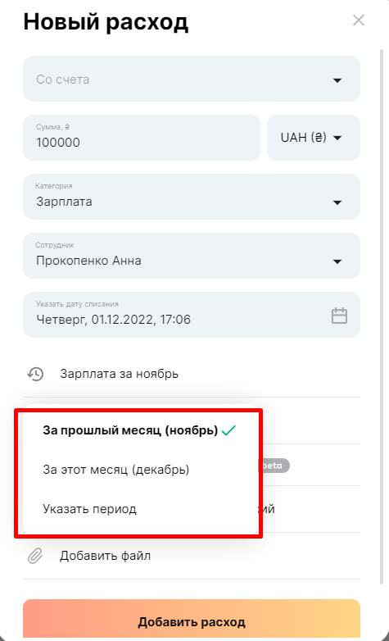Expand the Категория Зарплата dropdown
The height and width of the screenshot is (641, 389).
192,197
